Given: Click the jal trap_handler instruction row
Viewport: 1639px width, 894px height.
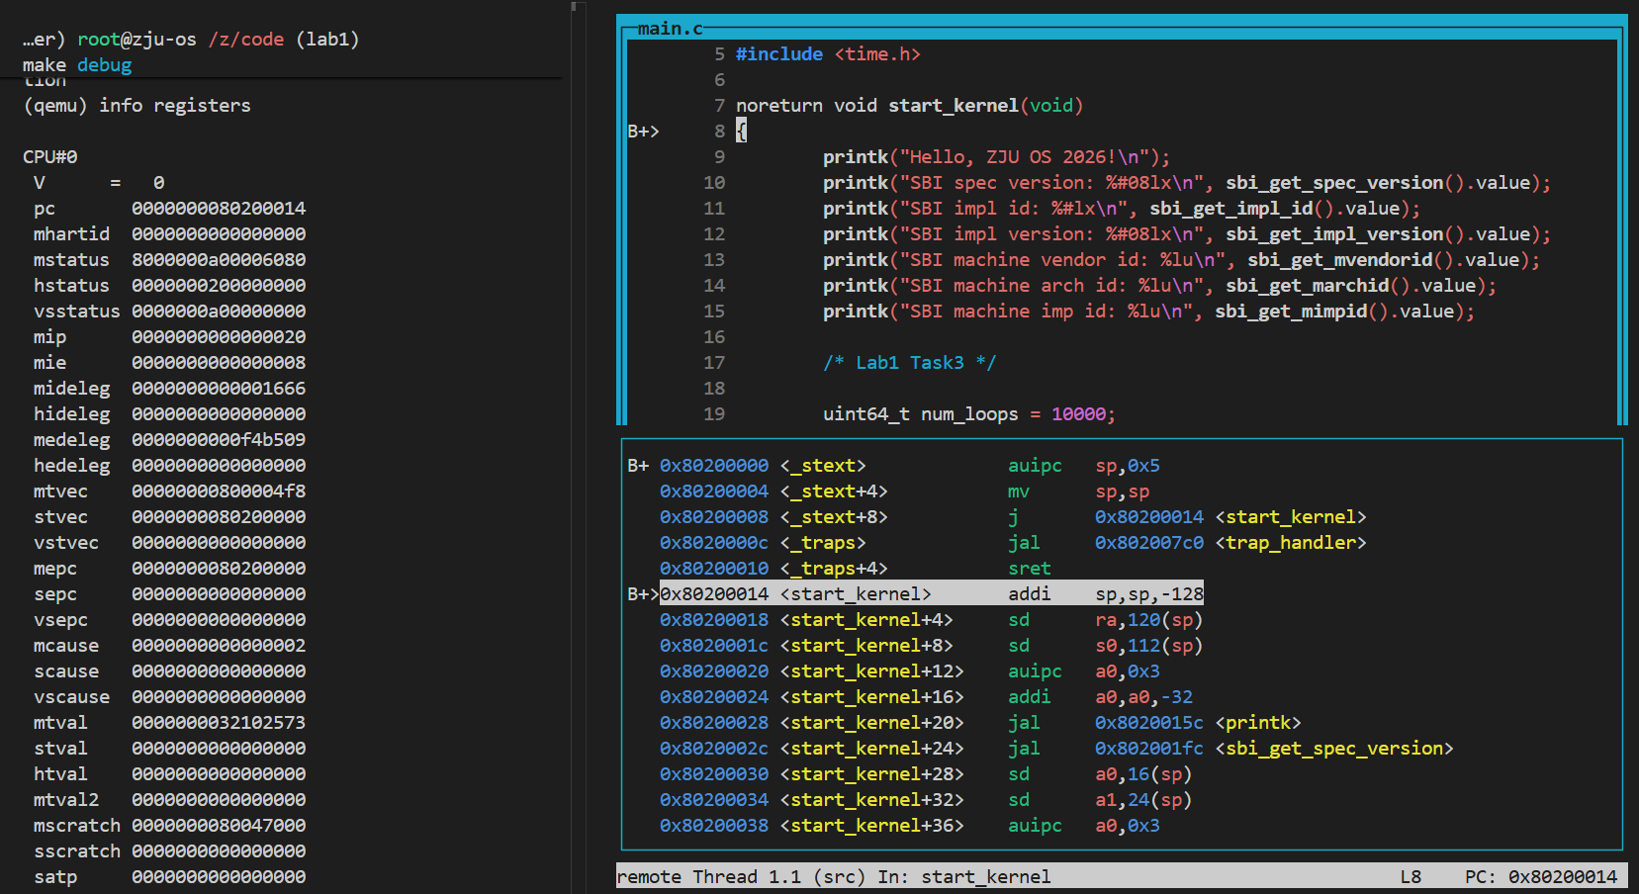Looking at the screenshot, I should coord(1013,543).
